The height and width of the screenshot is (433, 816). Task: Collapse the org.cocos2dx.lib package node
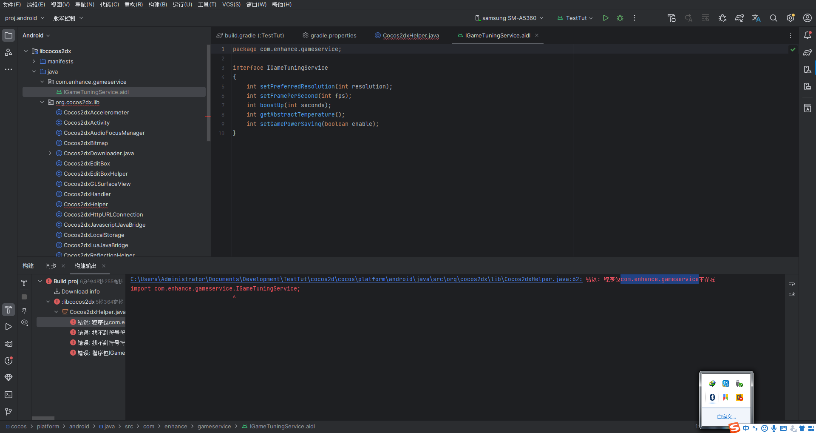(x=42, y=102)
